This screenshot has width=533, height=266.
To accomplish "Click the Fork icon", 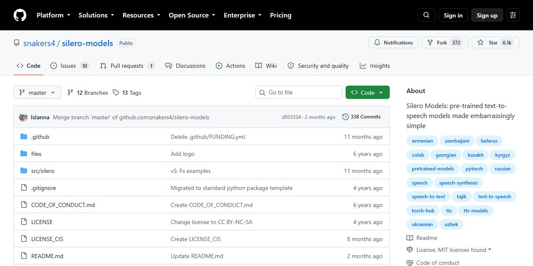I will (x=431, y=43).
